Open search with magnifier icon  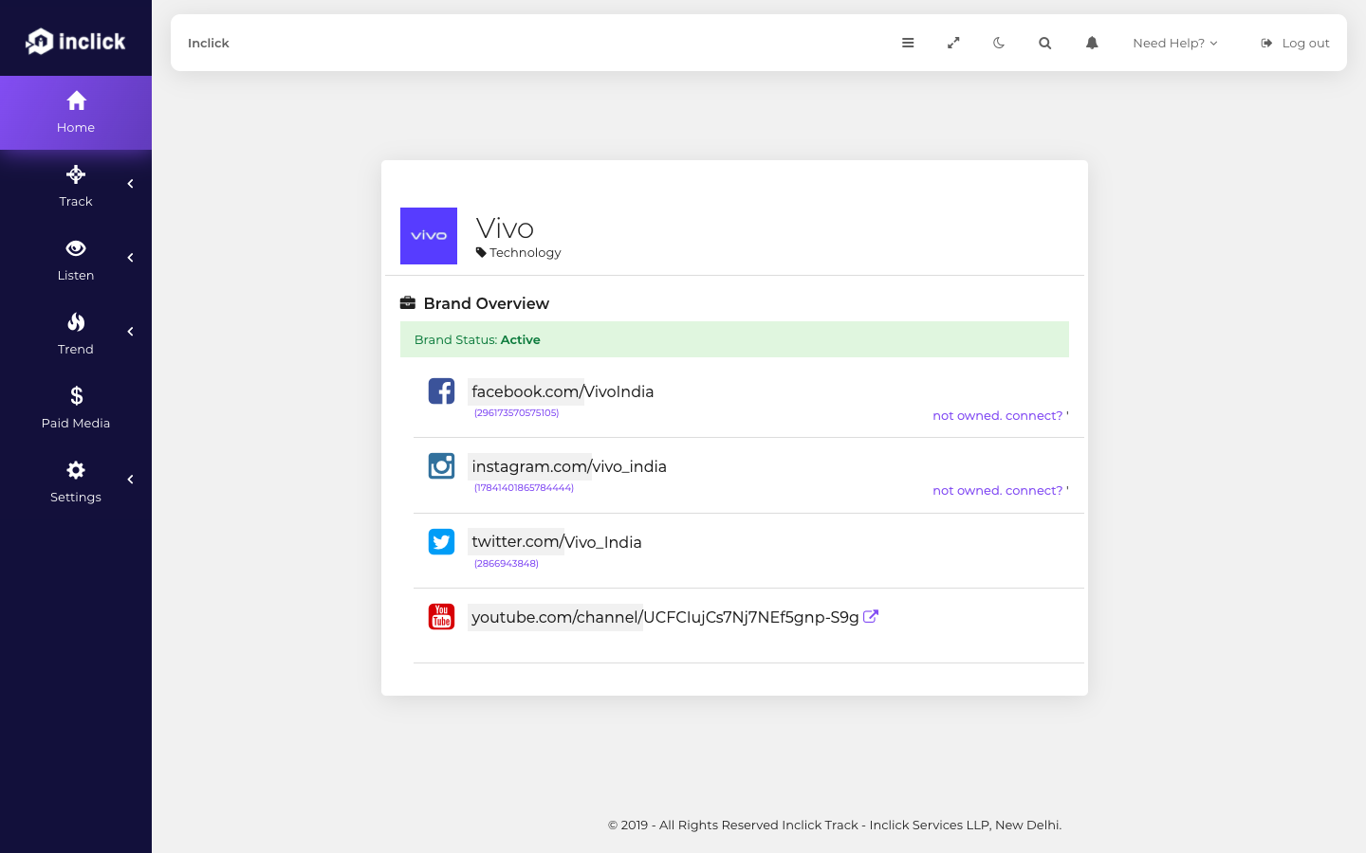click(x=1044, y=43)
